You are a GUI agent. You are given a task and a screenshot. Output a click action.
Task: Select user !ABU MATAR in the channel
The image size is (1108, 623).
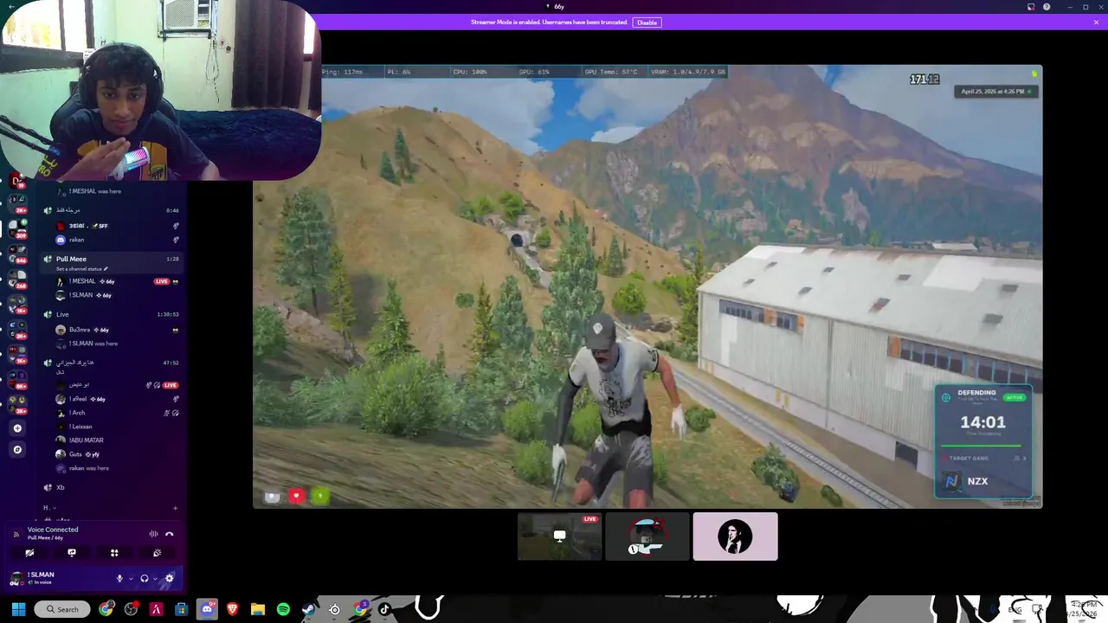point(117,440)
